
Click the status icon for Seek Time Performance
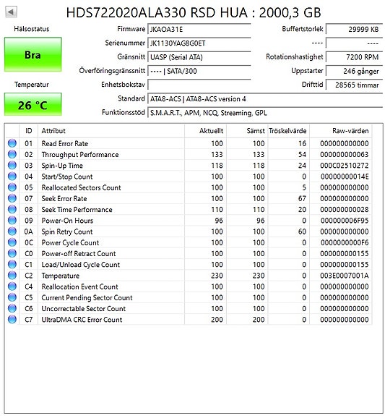12,209
